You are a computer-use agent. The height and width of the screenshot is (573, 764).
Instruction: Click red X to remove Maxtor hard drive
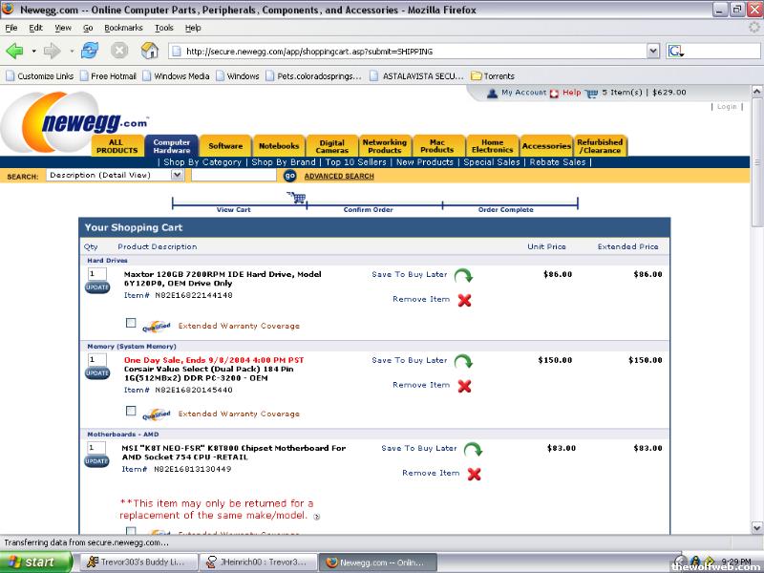[464, 300]
